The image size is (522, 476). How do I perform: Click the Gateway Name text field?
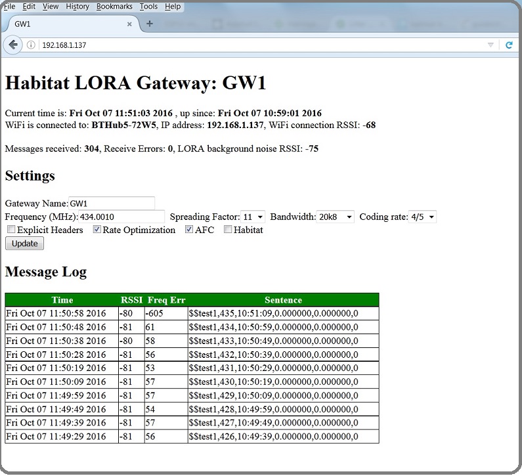[112, 204]
